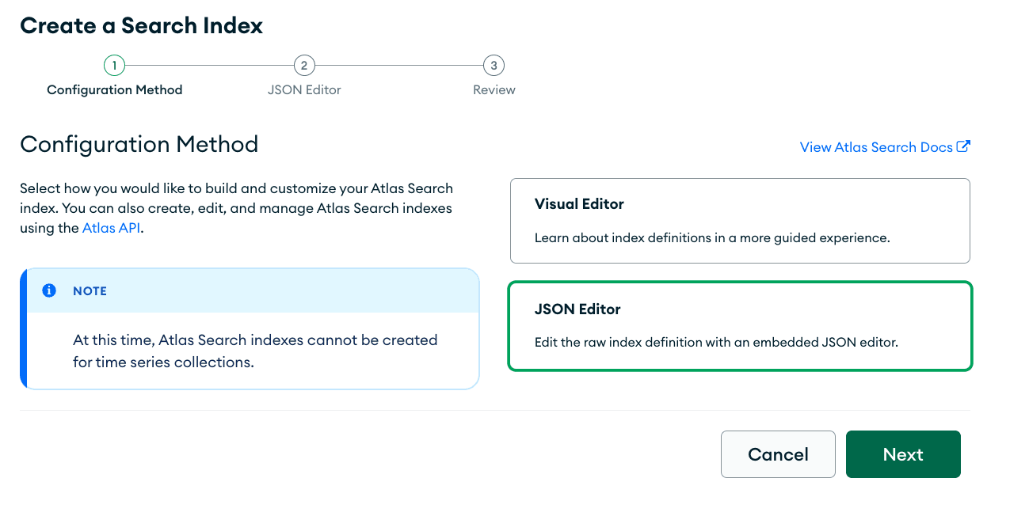Viewport: 1029px width, 516px height.
Task: Click the step 2 circle in stepper
Action: (x=304, y=65)
